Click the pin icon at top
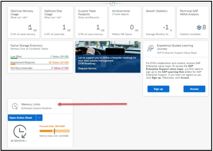 coord(112,3)
